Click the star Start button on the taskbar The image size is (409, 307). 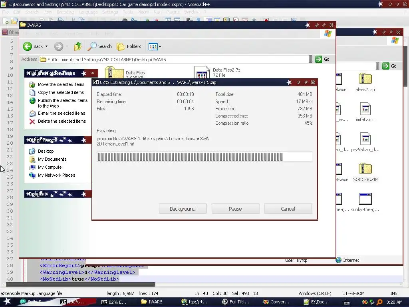[x=7, y=302]
